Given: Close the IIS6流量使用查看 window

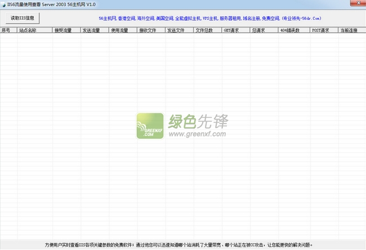Looking at the screenshot, I should pyautogui.click(x=358, y=3).
